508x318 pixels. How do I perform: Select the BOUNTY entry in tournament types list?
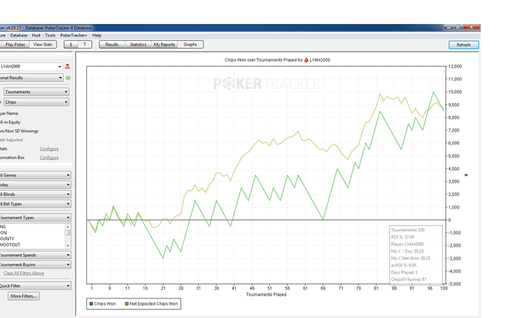[7, 239]
